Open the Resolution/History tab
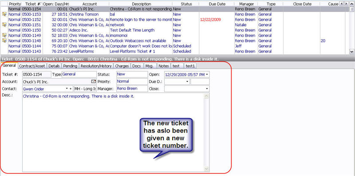This screenshot has width=355, height=176. [x=96, y=66]
